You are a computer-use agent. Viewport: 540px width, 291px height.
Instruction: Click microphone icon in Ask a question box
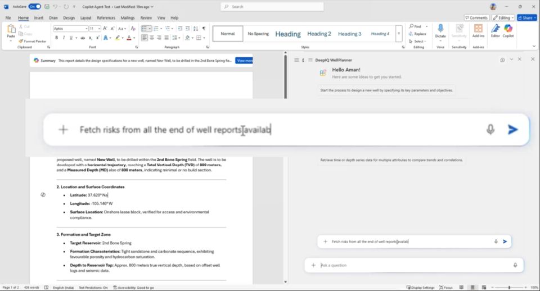(x=515, y=265)
